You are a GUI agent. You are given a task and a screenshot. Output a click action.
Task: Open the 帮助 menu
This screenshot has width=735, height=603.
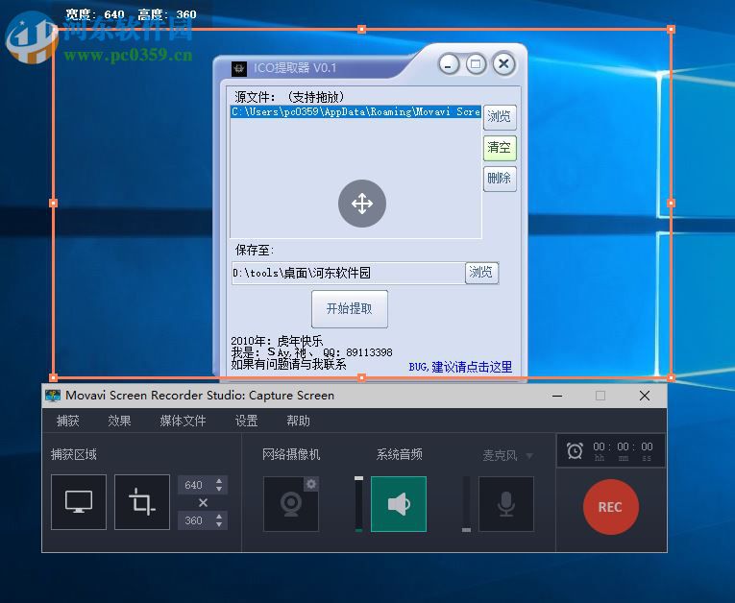[298, 421]
